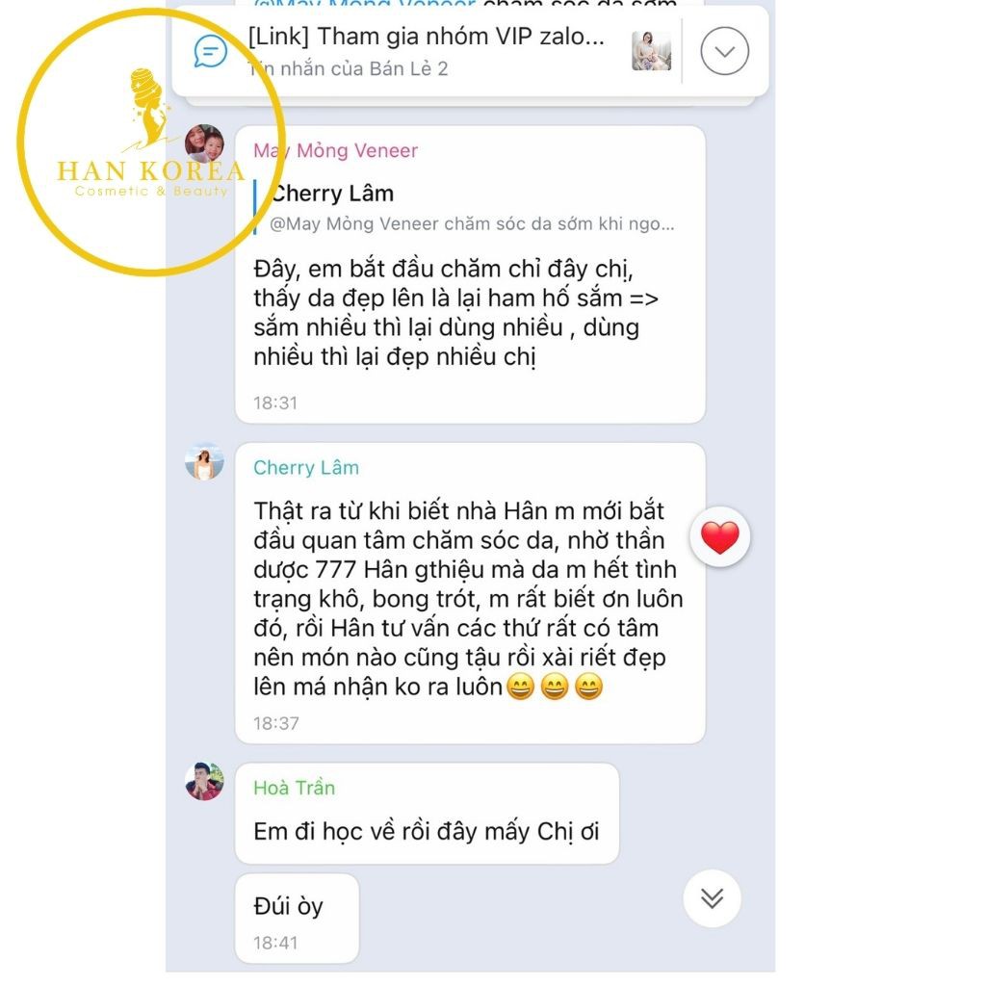Open Hoà Trần's avatar
The height and width of the screenshot is (986, 986).
204,782
